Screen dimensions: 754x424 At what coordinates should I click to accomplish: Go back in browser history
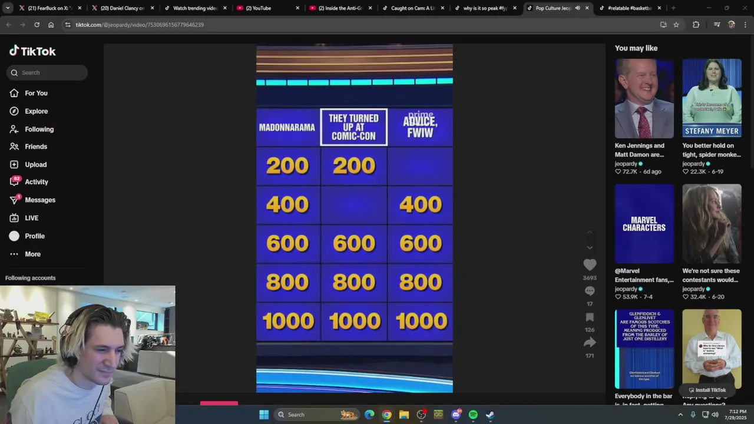[x=8, y=25]
